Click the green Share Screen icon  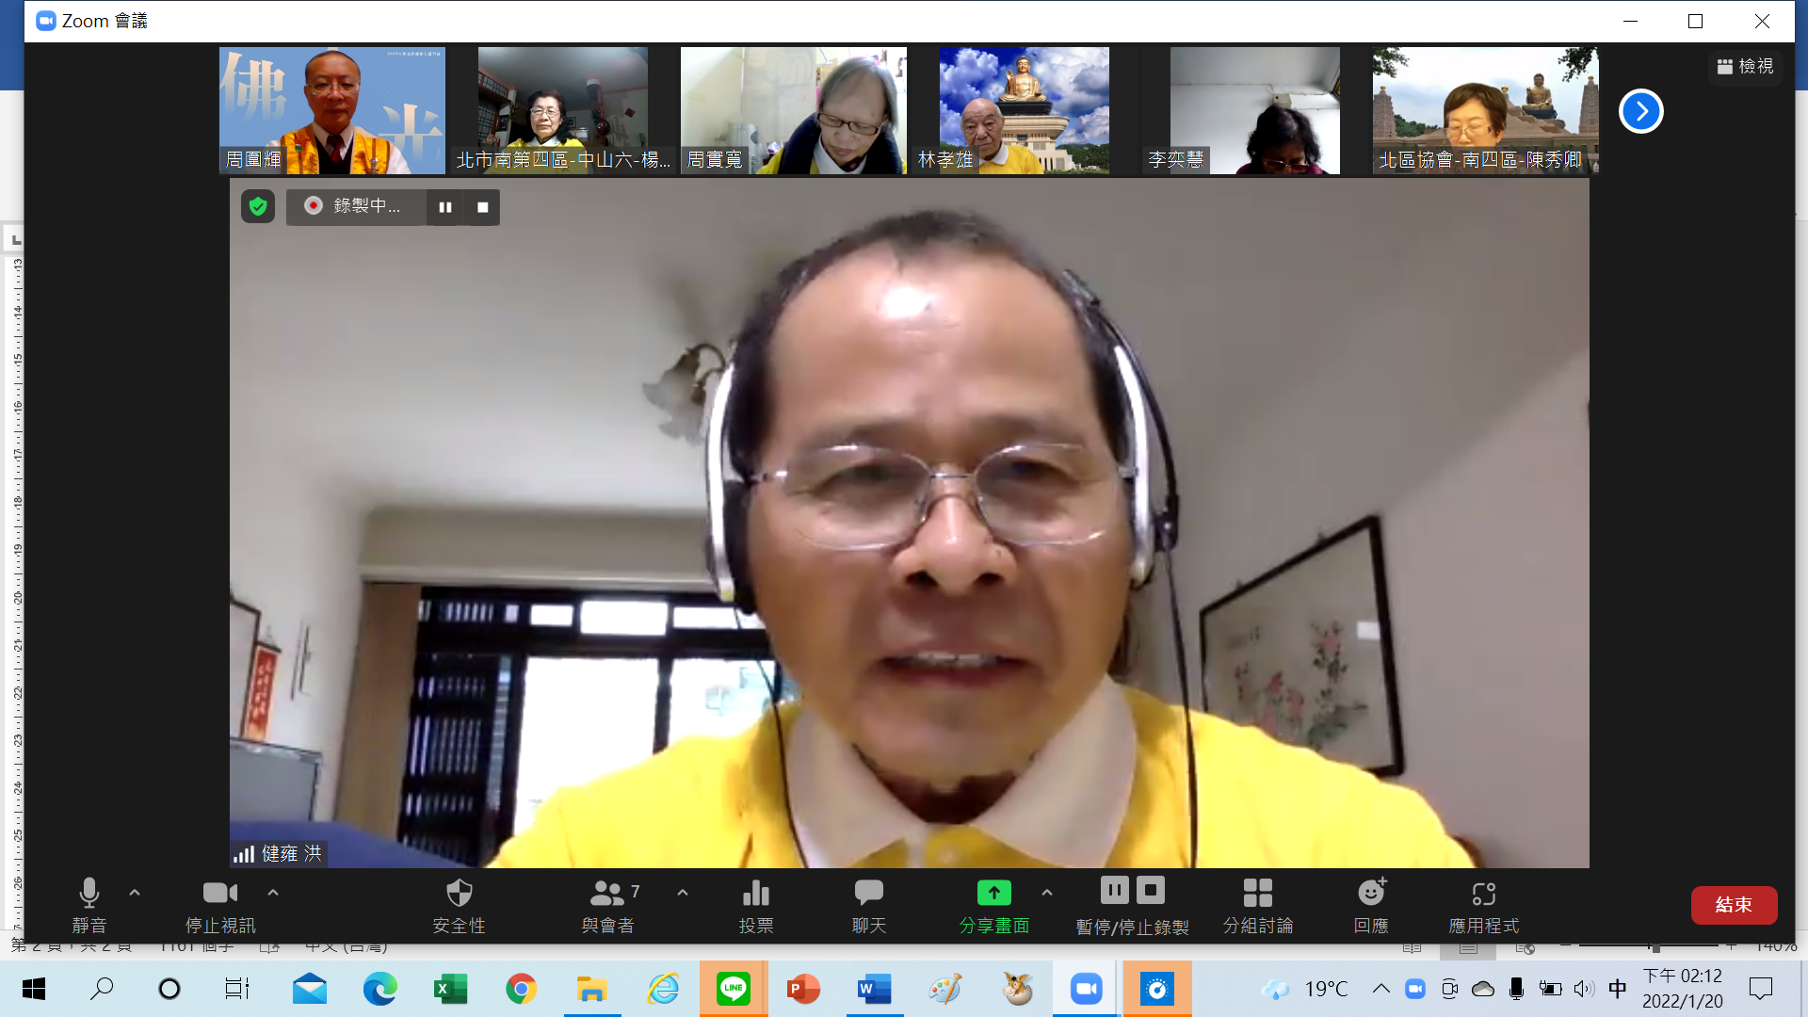[x=993, y=893]
